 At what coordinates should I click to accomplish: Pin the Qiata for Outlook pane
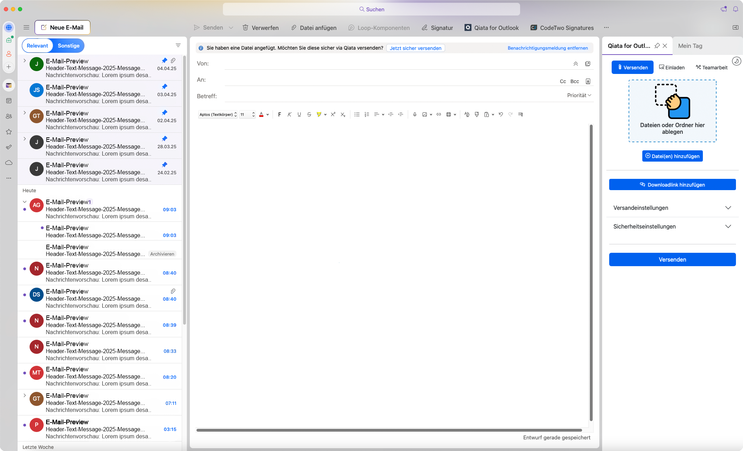[657, 46]
